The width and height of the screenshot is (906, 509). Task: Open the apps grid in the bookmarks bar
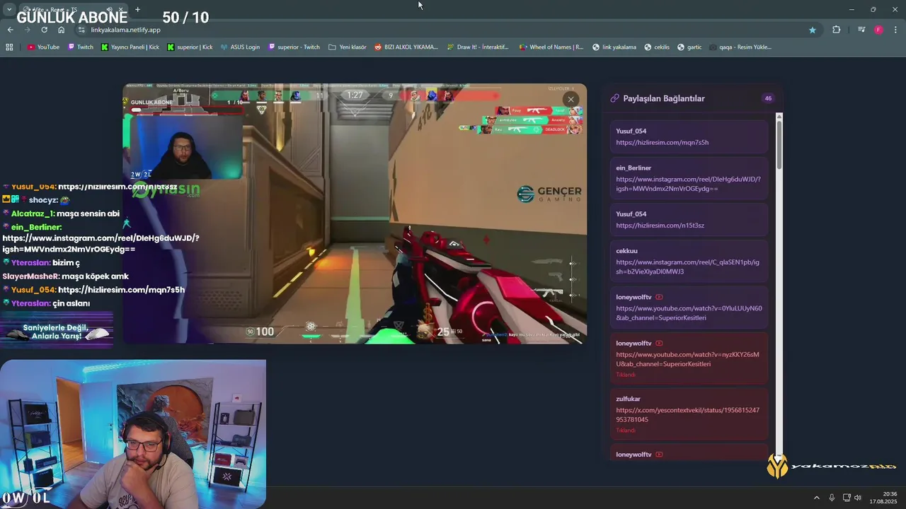(x=9, y=47)
